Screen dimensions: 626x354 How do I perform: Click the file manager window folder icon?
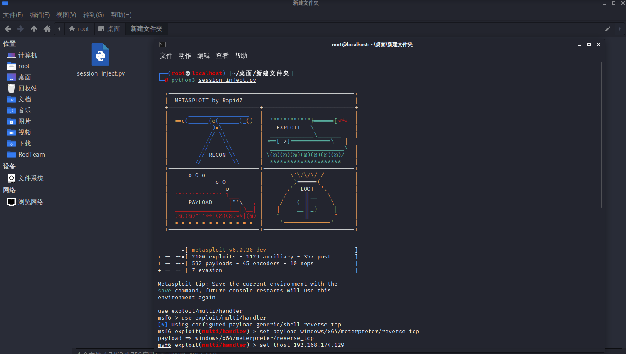click(x=5, y=3)
